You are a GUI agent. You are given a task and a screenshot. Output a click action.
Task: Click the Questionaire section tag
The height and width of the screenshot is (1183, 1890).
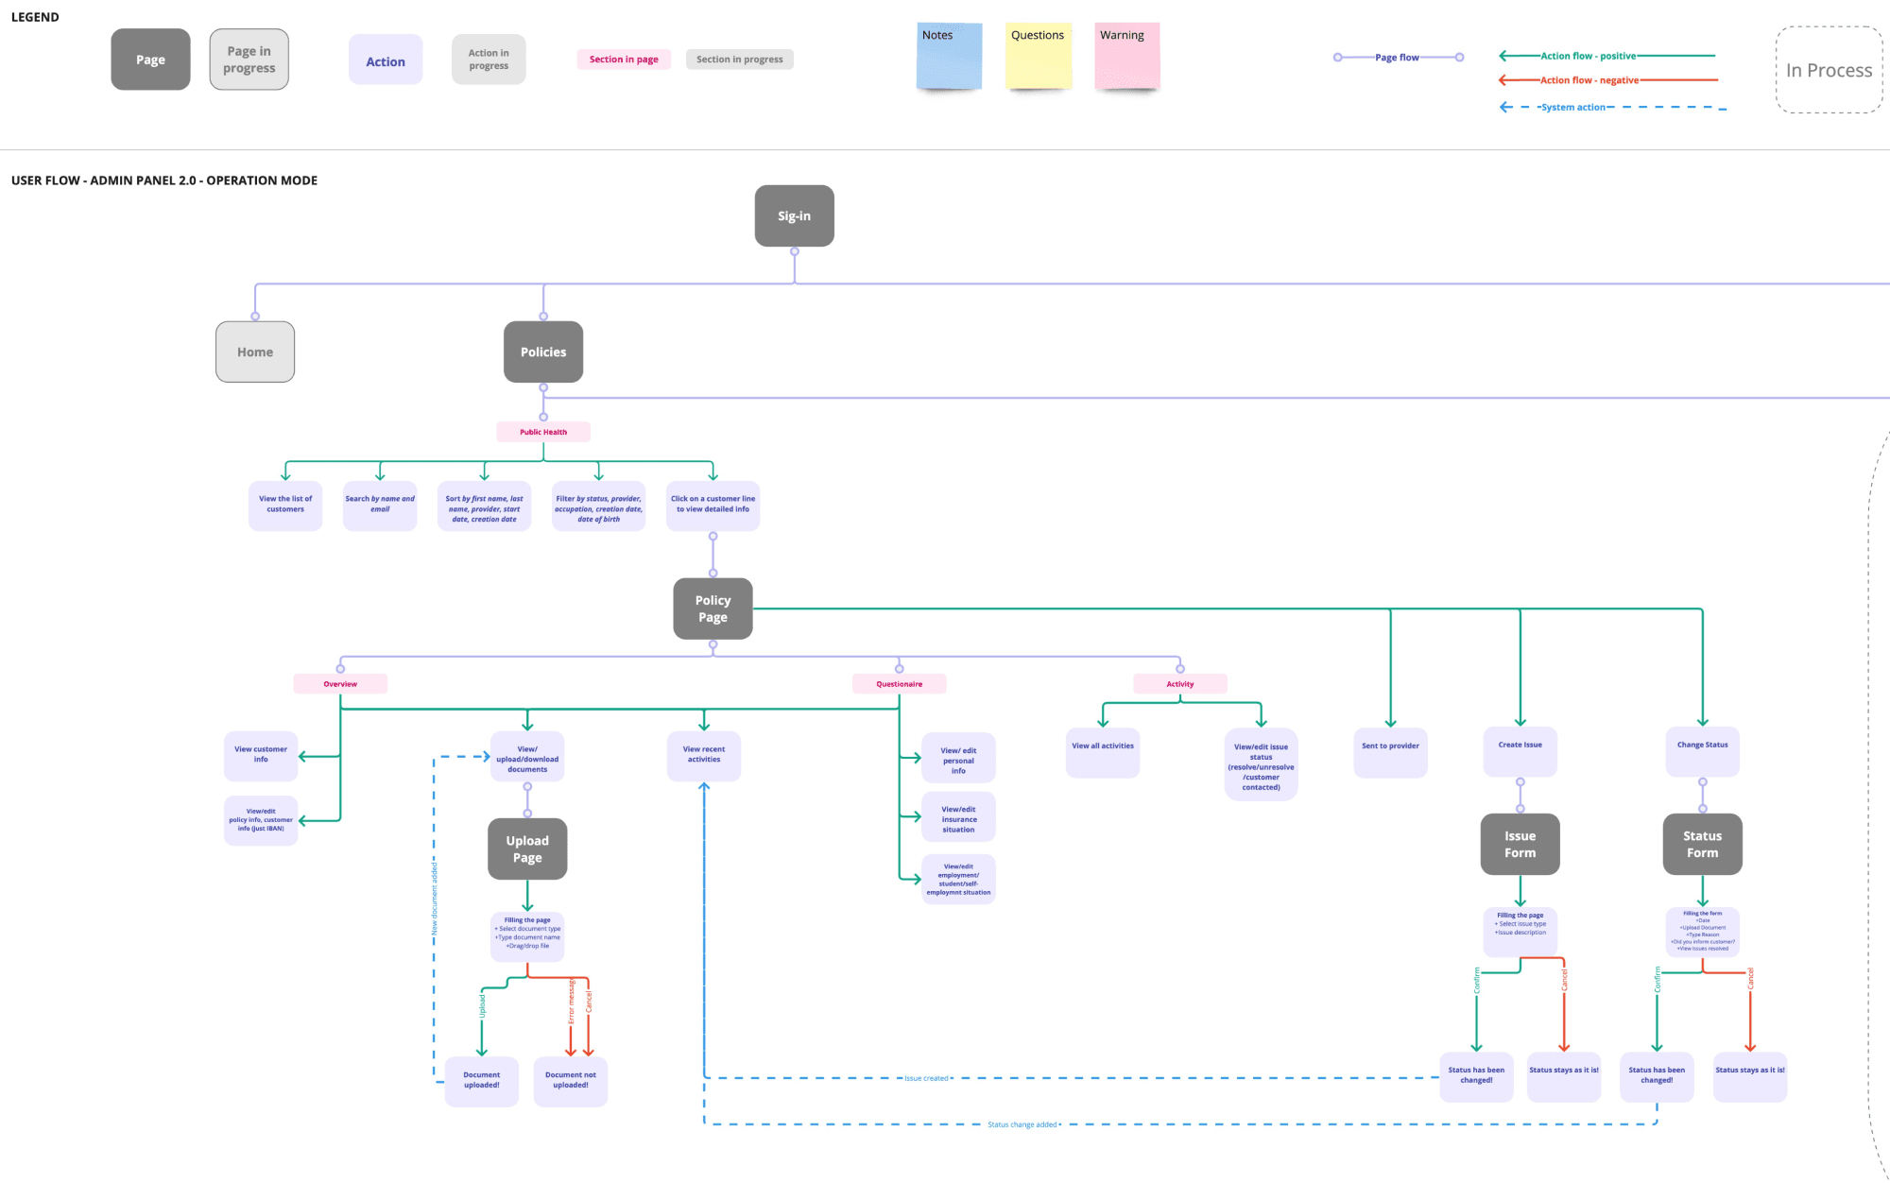(x=899, y=684)
